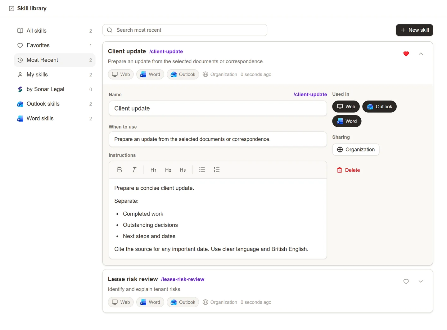Click the globe icon on Lease risk review
The height and width of the screenshot is (330, 447).
(x=205, y=302)
